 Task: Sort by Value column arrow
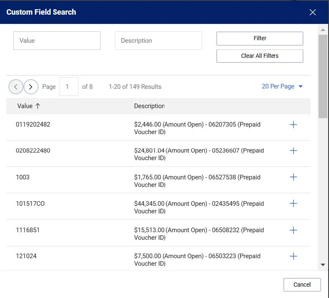click(x=38, y=106)
